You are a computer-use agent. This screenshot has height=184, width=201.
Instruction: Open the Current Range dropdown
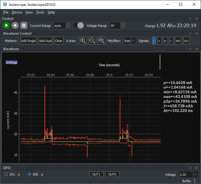[x=62, y=25]
